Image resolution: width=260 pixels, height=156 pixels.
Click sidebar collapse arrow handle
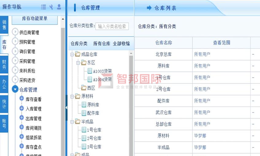click(66, 108)
